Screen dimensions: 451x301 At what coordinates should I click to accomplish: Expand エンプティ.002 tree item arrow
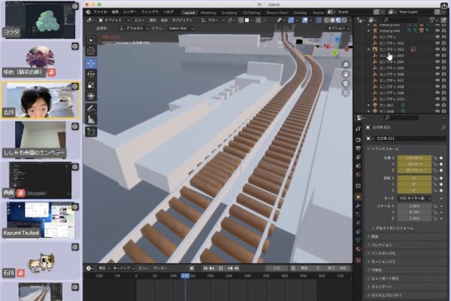(x=368, y=48)
